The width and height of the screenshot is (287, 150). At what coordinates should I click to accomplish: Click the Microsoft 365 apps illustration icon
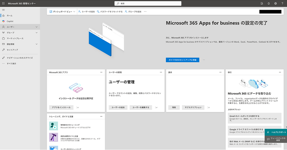[76, 88]
